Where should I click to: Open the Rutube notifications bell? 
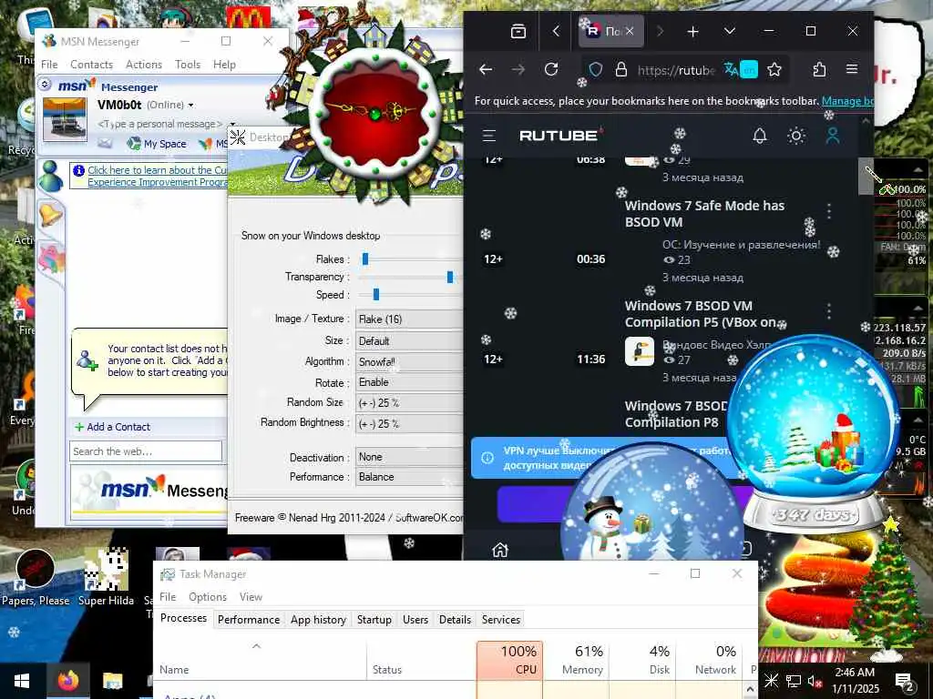[x=760, y=136]
